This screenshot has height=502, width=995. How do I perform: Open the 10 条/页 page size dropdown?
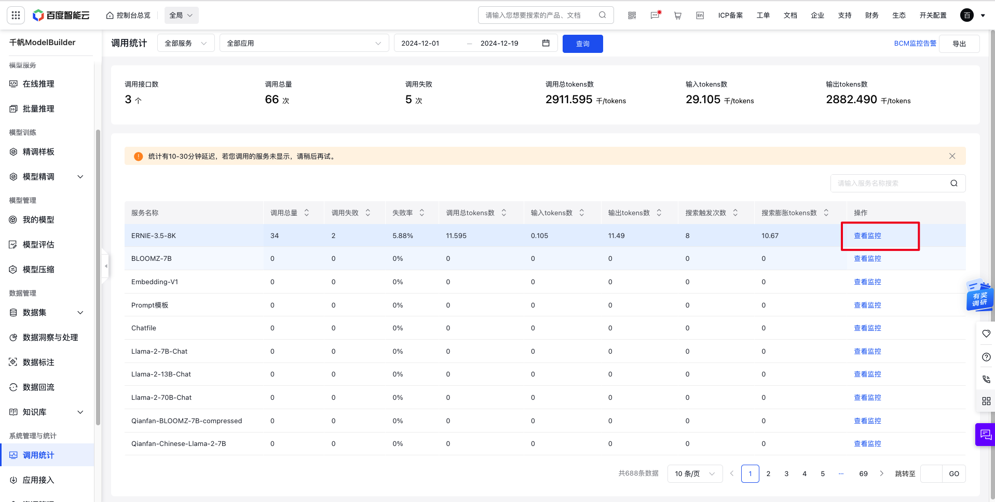(695, 473)
